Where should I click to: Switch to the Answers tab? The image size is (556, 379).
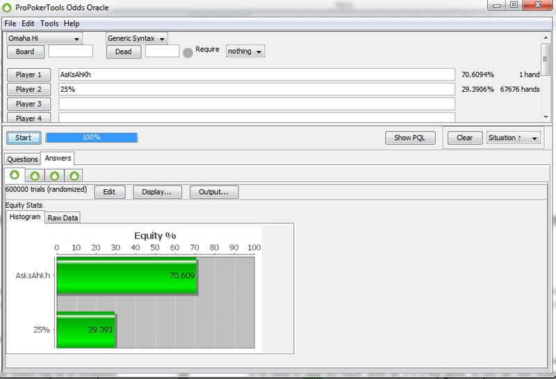58,159
